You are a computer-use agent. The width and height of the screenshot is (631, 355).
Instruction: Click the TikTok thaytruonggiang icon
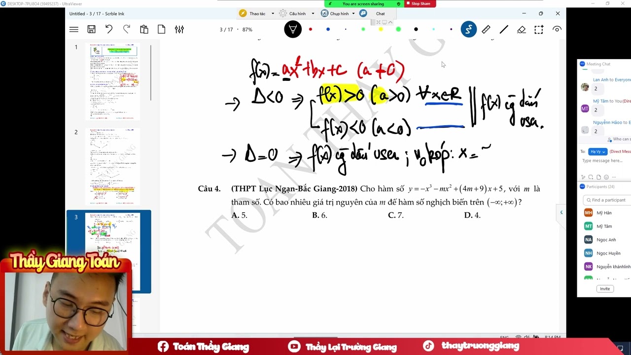pos(429,346)
